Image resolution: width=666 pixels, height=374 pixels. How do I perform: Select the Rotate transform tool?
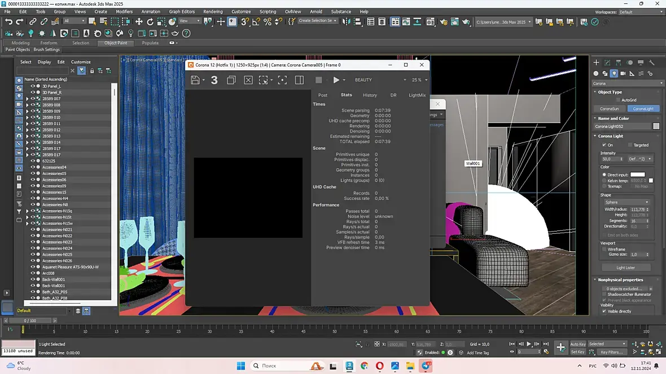tap(150, 21)
